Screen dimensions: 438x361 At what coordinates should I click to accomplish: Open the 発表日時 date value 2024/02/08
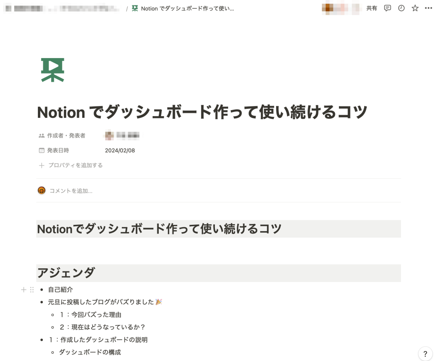click(x=120, y=150)
